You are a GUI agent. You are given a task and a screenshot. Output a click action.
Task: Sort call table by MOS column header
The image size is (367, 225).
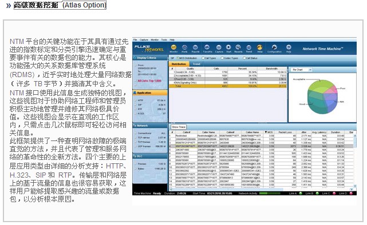[x=269, y=132]
